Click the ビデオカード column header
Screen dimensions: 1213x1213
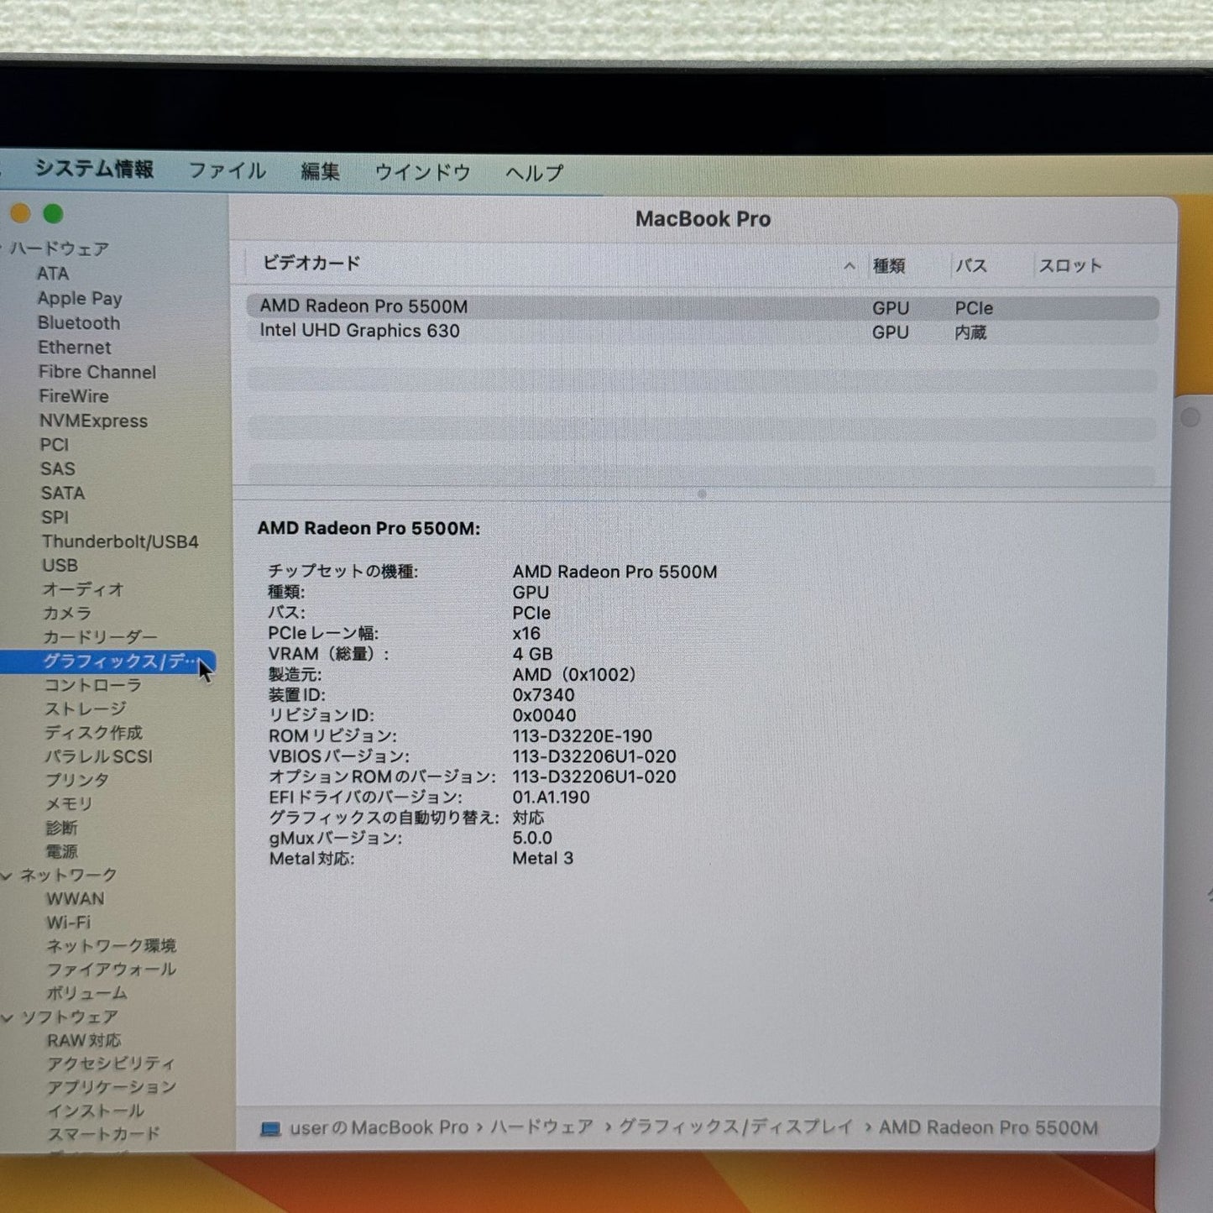click(x=311, y=264)
